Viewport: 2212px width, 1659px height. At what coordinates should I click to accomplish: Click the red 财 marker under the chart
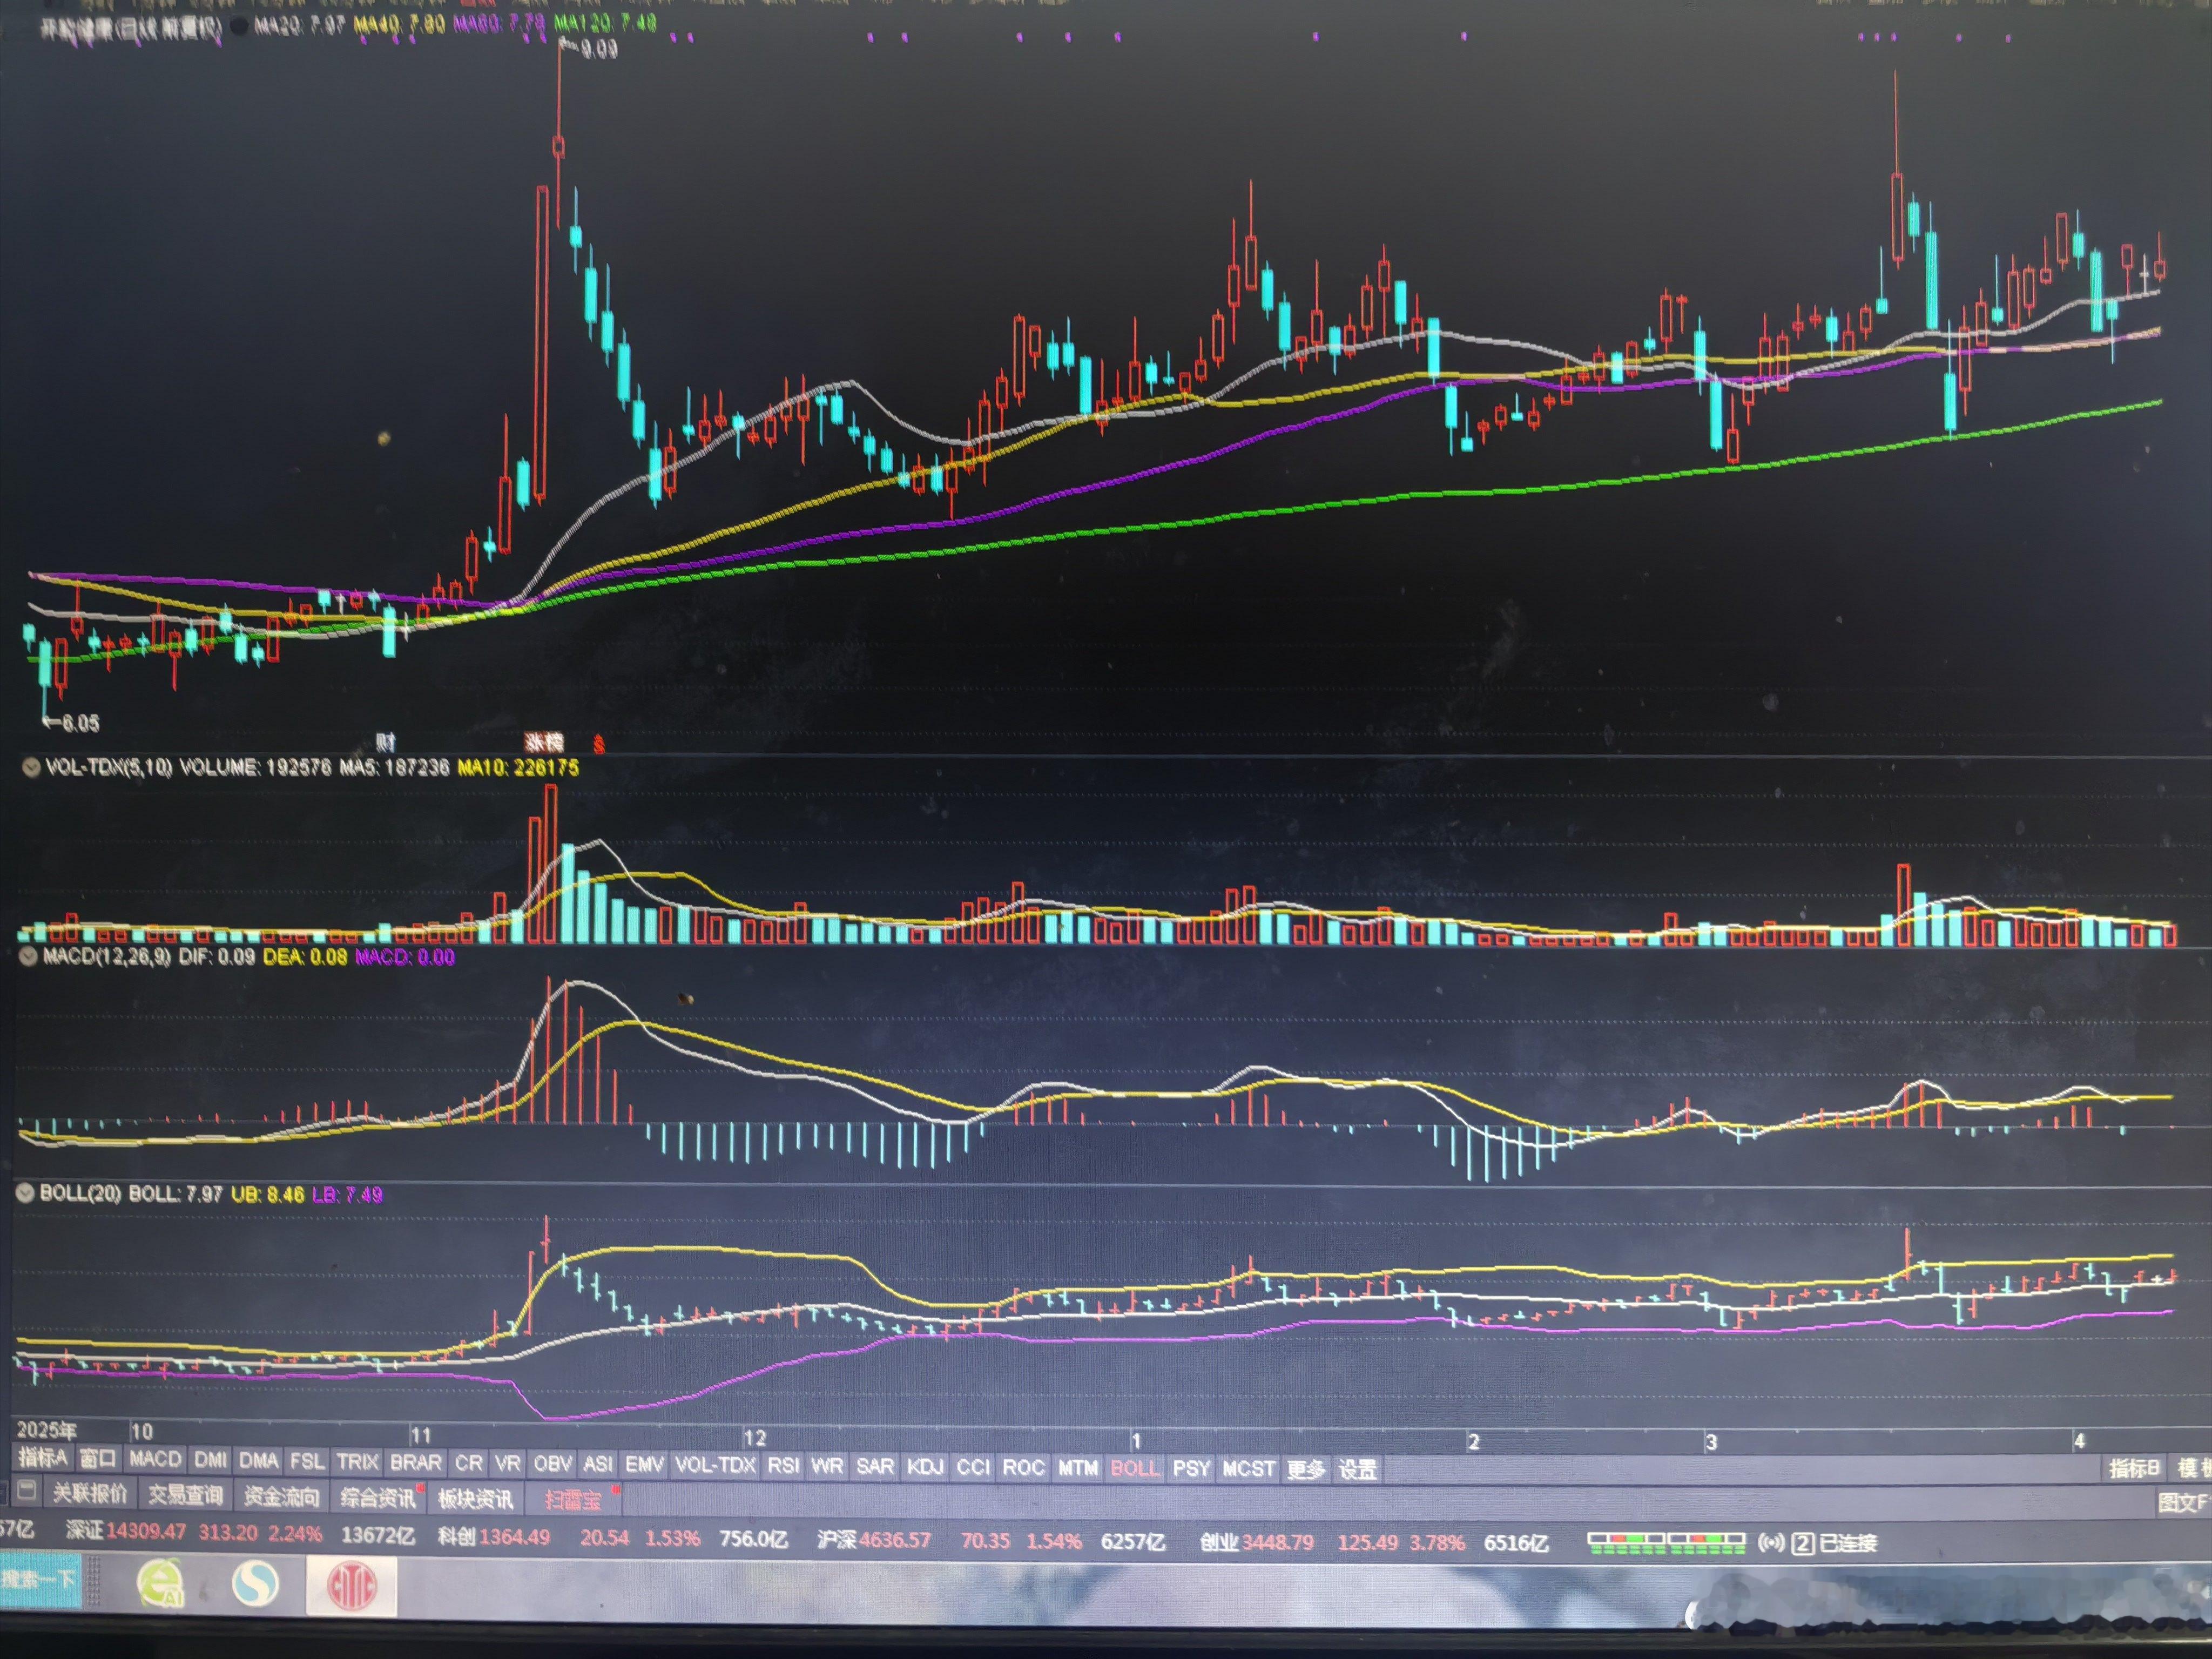[x=386, y=742]
